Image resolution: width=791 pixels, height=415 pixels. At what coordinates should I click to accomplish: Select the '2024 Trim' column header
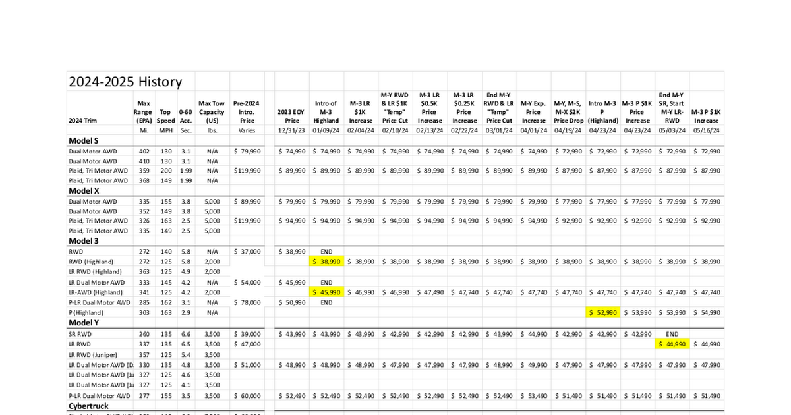(x=82, y=121)
